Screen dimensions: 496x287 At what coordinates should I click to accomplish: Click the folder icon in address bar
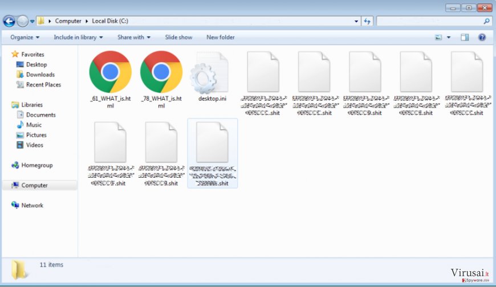(x=41, y=21)
